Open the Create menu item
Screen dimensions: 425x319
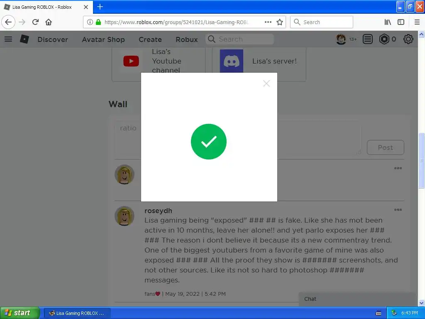click(x=150, y=39)
